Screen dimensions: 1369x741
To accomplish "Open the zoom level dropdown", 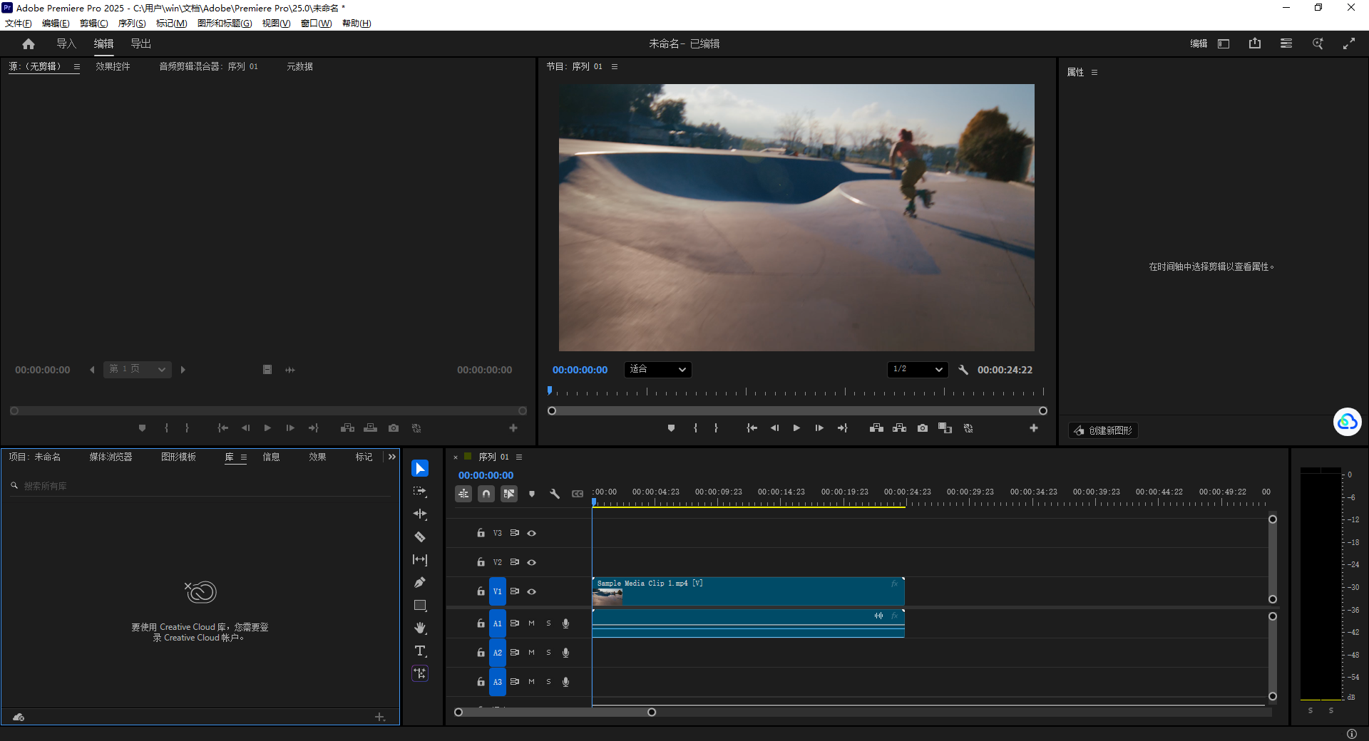I will (657, 369).
